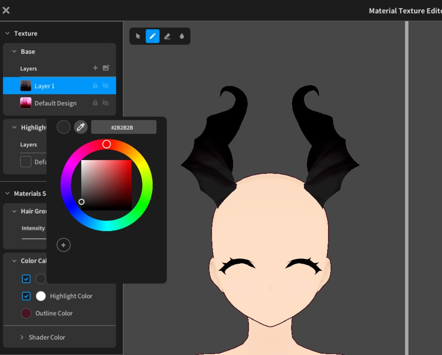The width and height of the screenshot is (442, 355).
Task: Click the hex code field showing 2B2B2B
Action: pyautogui.click(x=124, y=127)
